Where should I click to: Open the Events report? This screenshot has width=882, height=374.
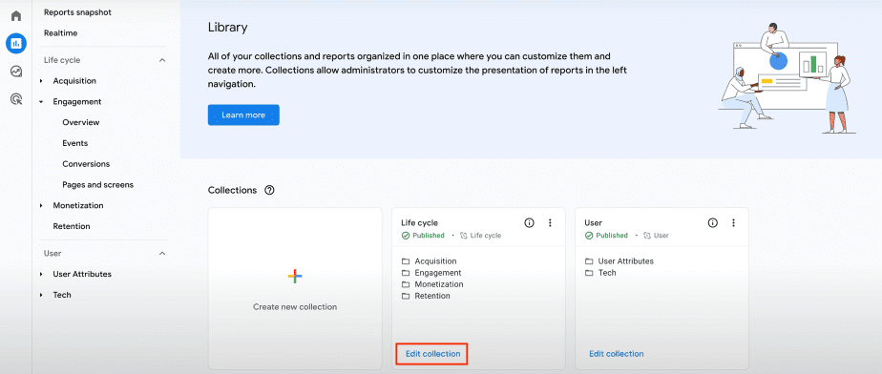74,143
